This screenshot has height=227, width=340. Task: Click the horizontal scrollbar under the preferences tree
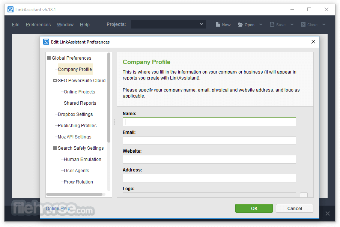pos(74,194)
